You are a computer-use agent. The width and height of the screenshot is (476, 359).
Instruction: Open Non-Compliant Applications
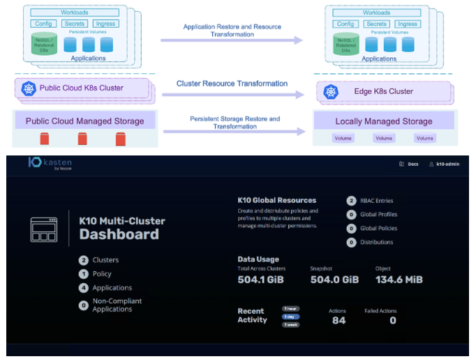click(x=117, y=305)
